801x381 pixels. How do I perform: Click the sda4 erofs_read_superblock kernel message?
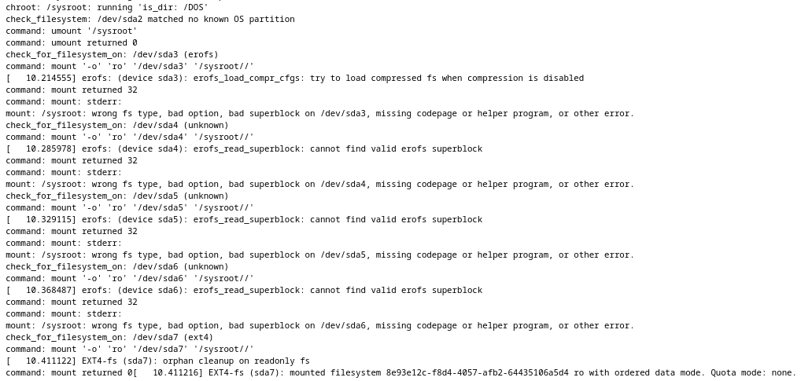click(x=244, y=148)
